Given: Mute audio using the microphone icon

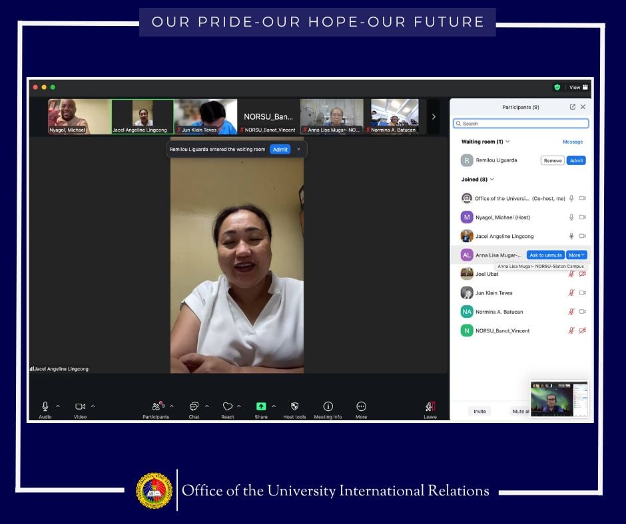Looking at the screenshot, I should tap(45, 406).
